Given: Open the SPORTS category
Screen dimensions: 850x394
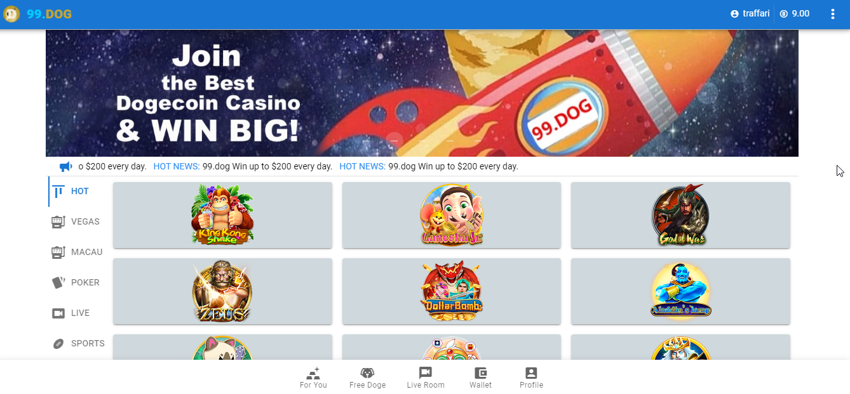Looking at the screenshot, I should (76, 344).
